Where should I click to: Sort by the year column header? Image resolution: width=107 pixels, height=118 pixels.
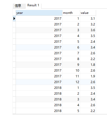tap(39, 13)
